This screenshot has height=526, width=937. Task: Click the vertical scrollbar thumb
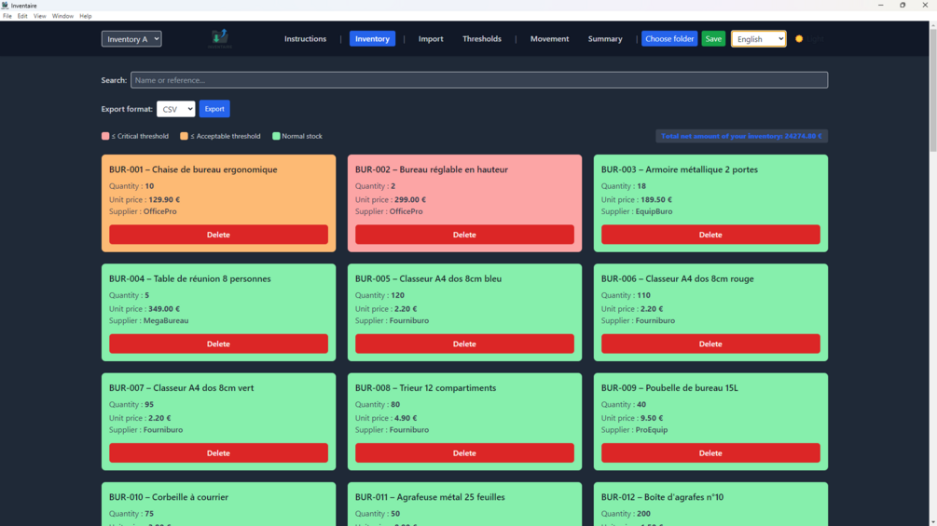point(933,89)
